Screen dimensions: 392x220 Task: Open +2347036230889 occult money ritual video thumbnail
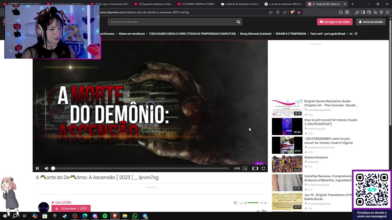tap(287, 145)
